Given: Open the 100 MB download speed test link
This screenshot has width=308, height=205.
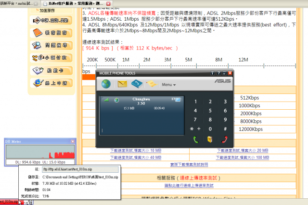Looking at the screenshot, I should (x=243, y=157).
